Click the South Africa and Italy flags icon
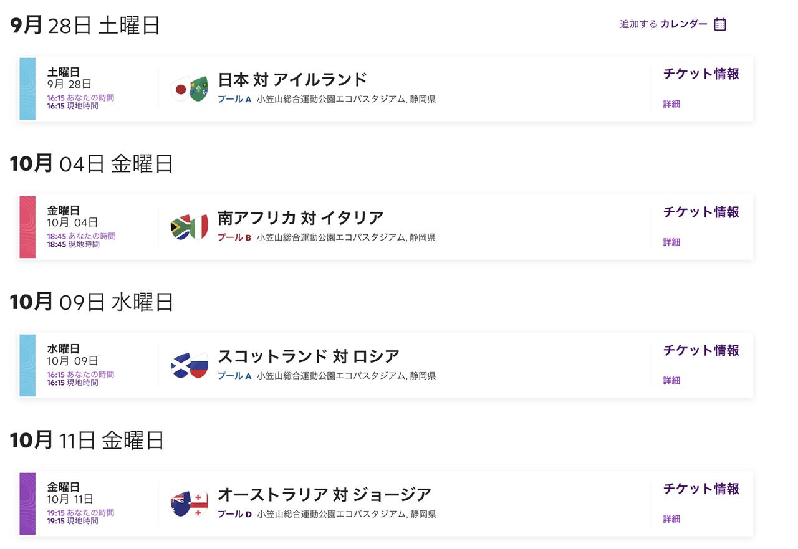Image resolution: width=798 pixels, height=549 pixels. tap(190, 227)
